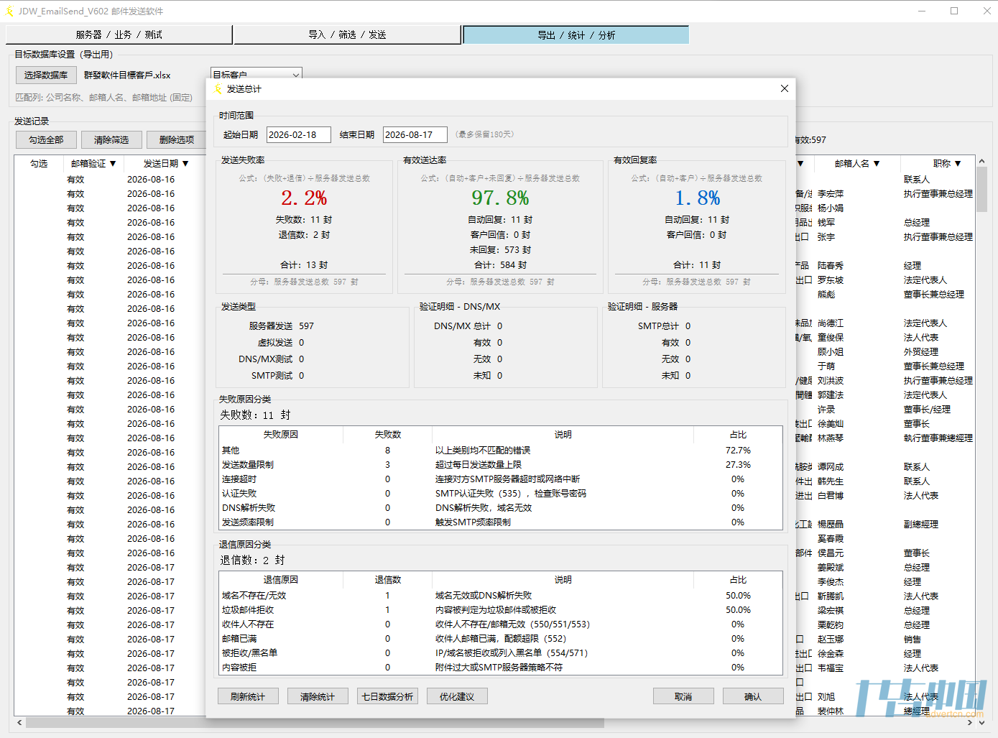Select the 导出 / 统计 / 分析 tab
The image size is (998, 738).
coord(576,34)
